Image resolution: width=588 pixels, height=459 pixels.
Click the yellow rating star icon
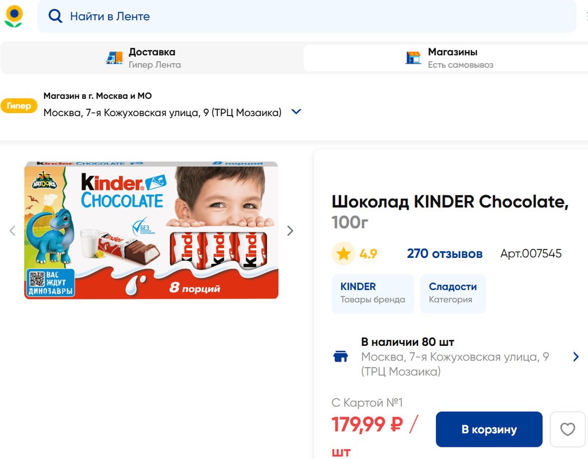tap(343, 254)
